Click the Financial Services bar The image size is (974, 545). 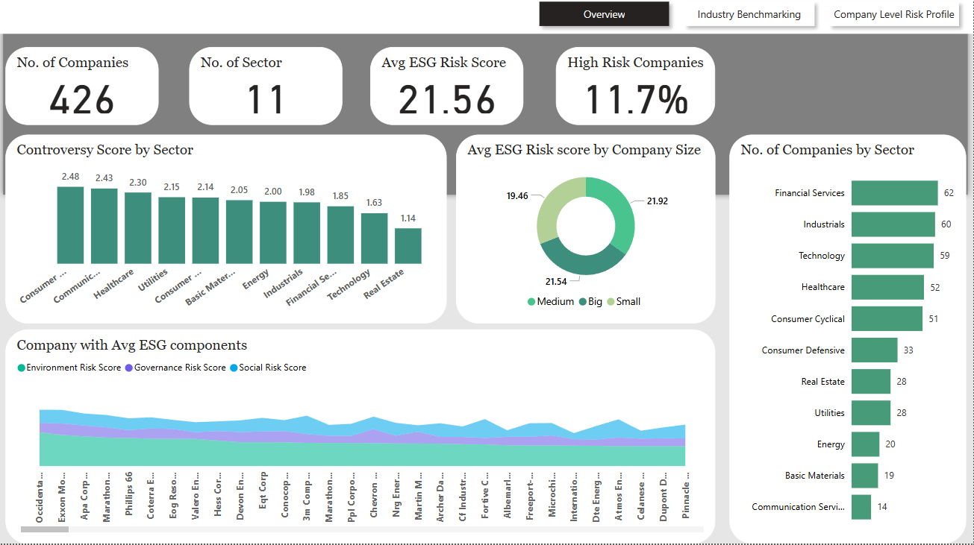tap(894, 193)
